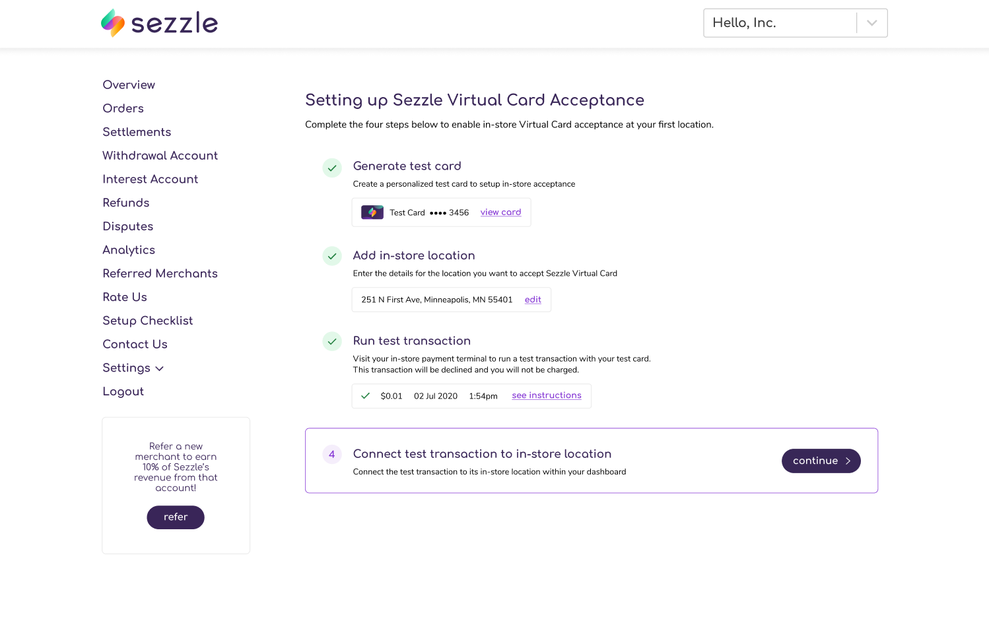Select the Connect test transaction step card
This screenshot has width=989, height=619.
(592, 461)
